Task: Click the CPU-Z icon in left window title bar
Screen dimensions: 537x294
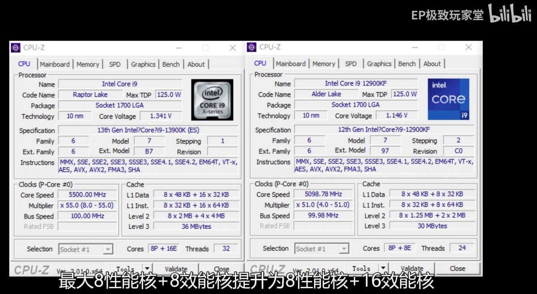Action: 17,47
